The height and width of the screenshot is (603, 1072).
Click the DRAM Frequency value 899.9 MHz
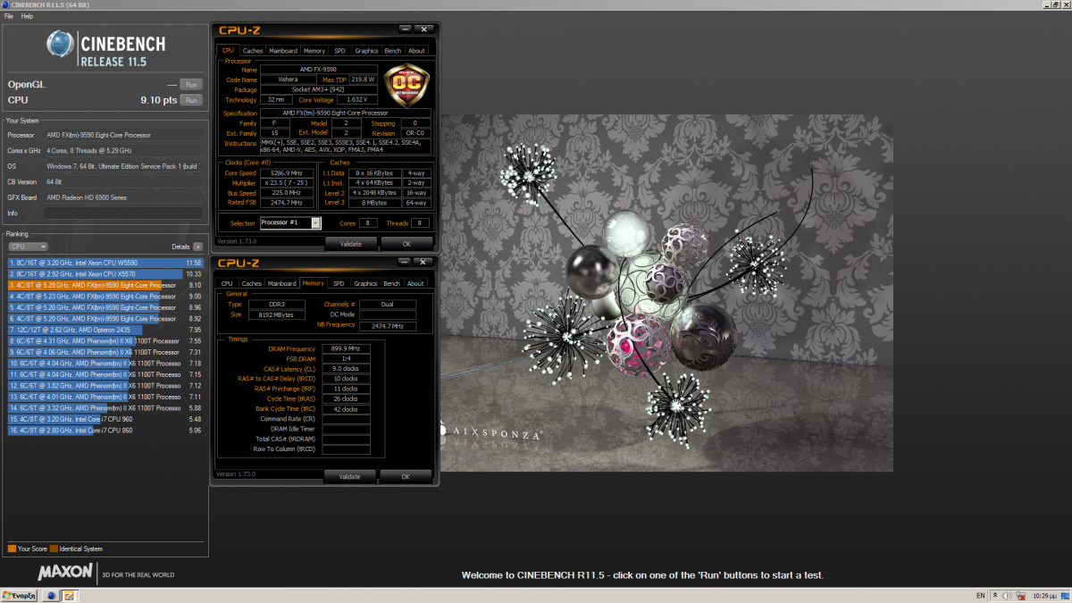346,349
